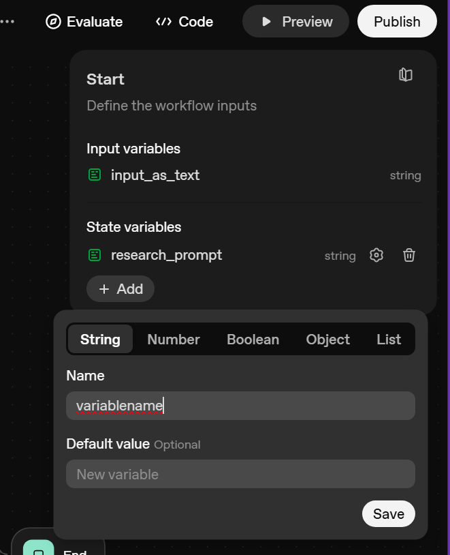Open the docs book icon in Start panel

coord(406,75)
